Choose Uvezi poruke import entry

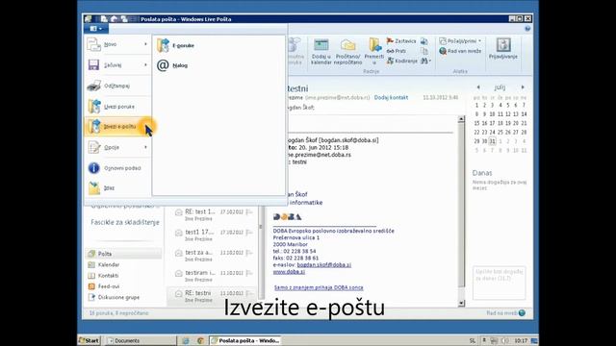pos(117,107)
